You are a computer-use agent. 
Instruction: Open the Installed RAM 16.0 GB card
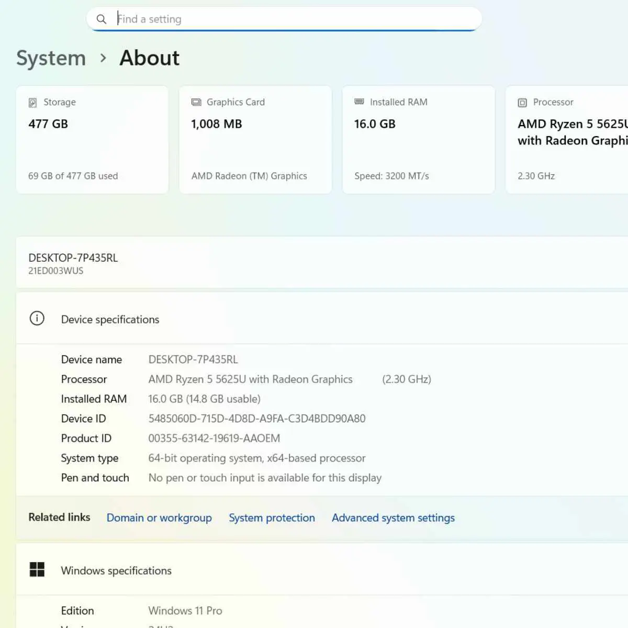419,140
